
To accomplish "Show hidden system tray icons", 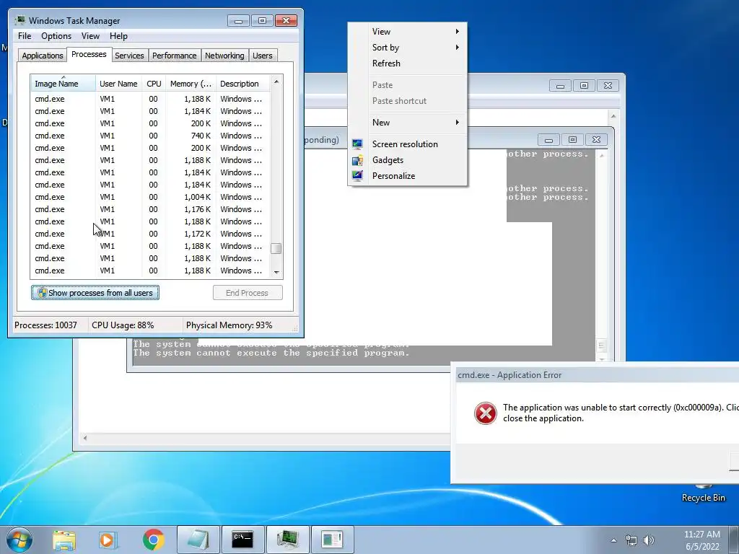I will click(613, 540).
